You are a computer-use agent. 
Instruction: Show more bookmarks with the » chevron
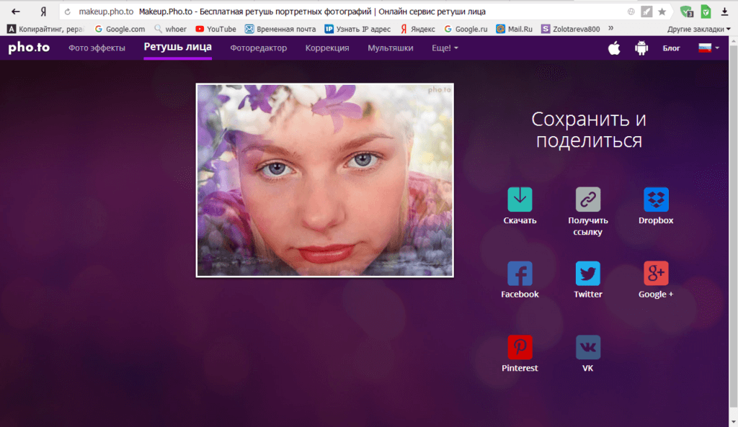(611, 28)
